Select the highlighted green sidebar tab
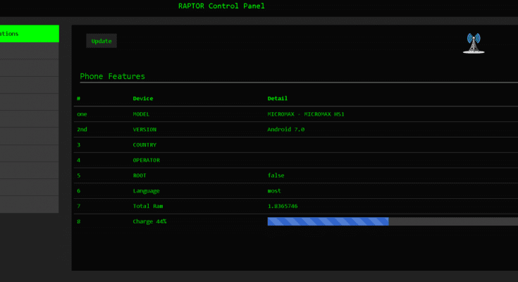The width and height of the screenshot is (518, 282). tap(29, 34)
